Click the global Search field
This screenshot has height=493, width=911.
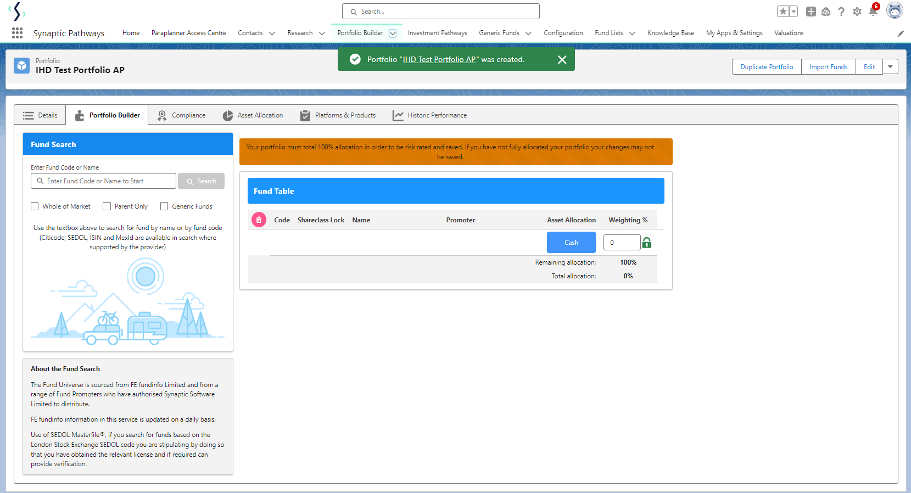click(441, 12)
